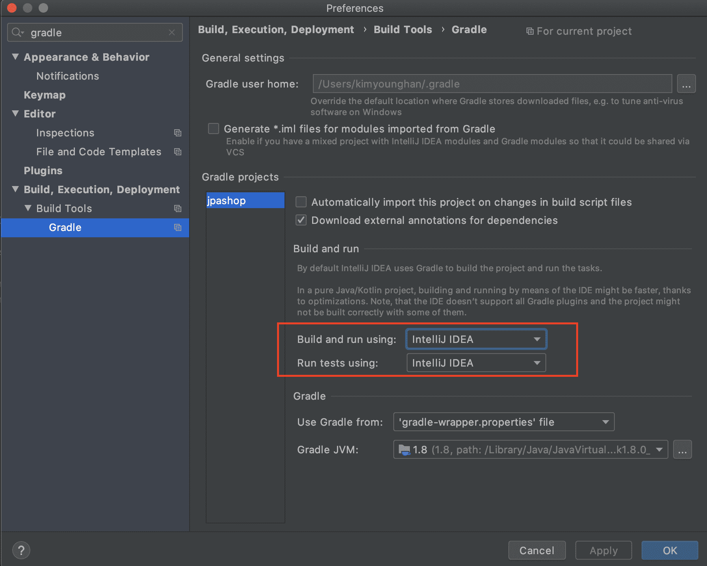Image resolution: width=707 pixels, height=566 pixels.
Task: Open the Build and run using dropdown
Action: 476,339
